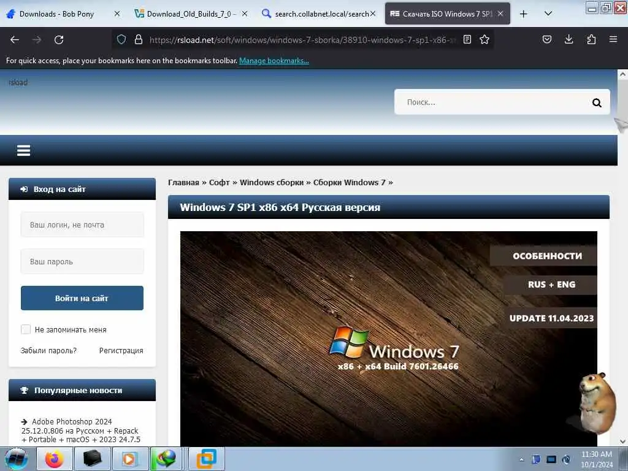Click Firefox in the taskbar
628x471 pixels.
click(55, 459)
